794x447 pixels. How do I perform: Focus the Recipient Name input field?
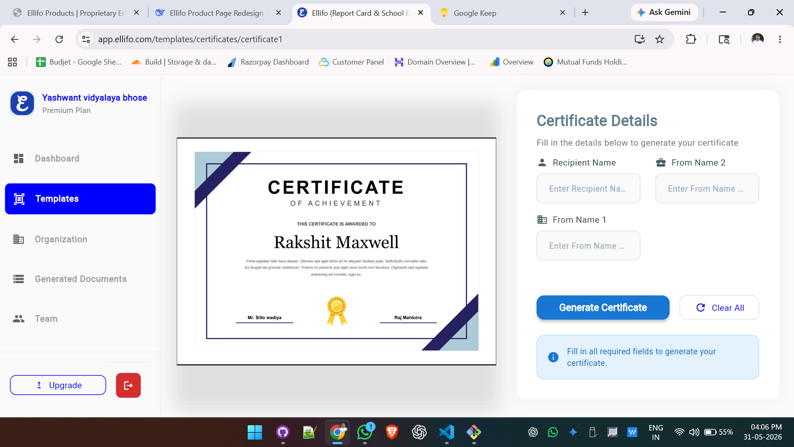pos(588,189)
